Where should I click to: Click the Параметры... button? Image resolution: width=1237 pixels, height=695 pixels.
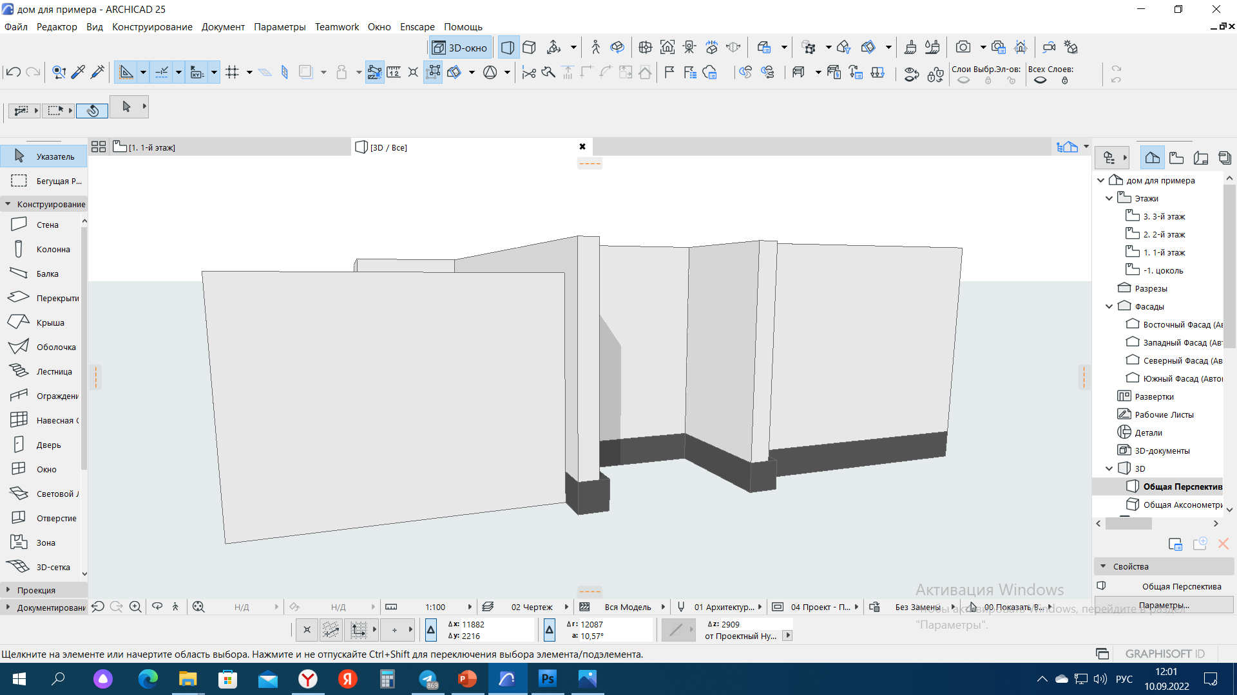(1164, 605)
